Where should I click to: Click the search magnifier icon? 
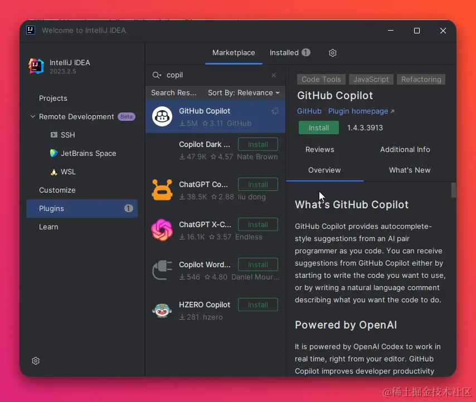[157, 75]
